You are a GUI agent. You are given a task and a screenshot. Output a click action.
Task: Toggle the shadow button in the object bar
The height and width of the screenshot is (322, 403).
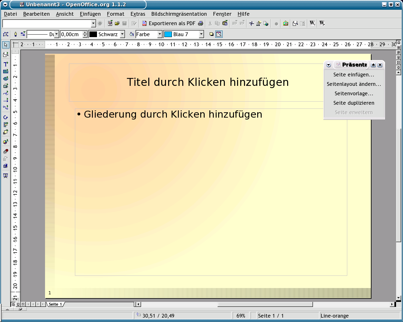tap(212, 34)
